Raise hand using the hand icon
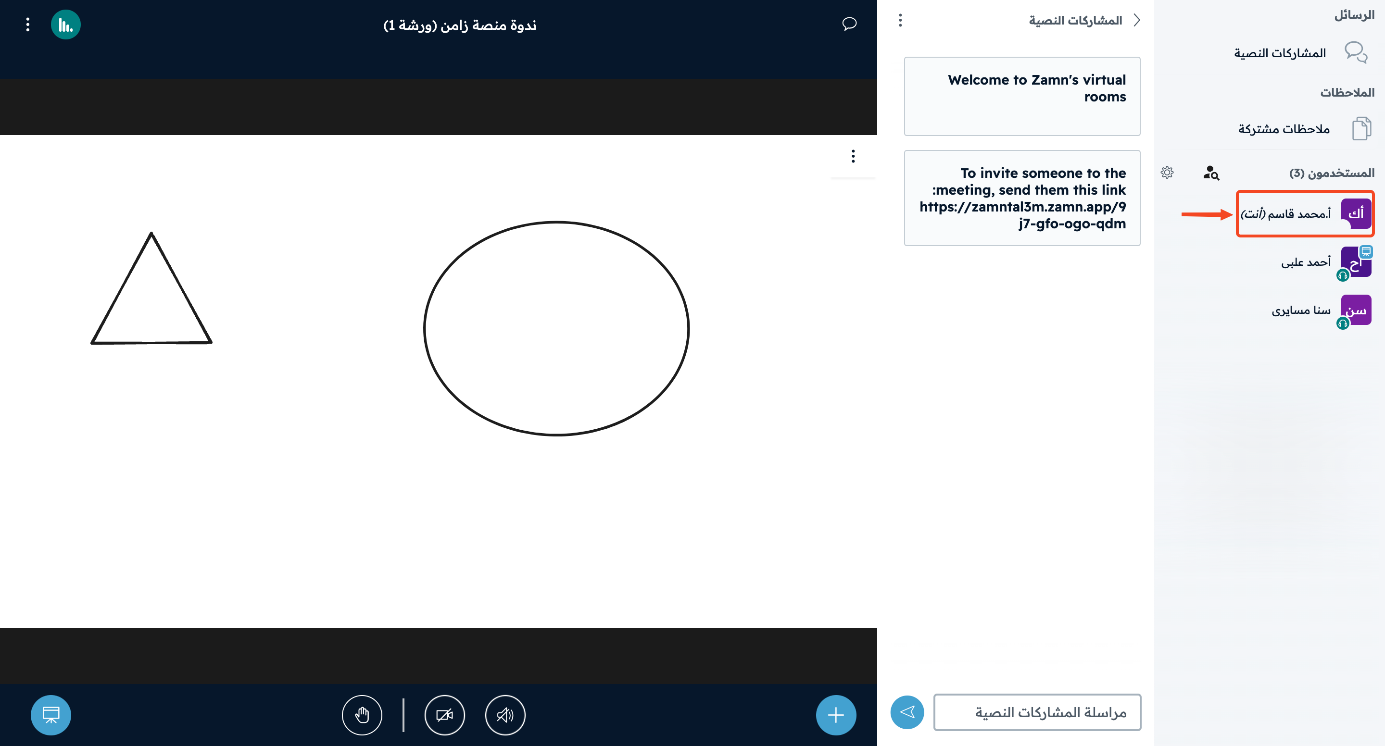Image resolution: width=1385 pixels, height=746 pixels. 362,715
